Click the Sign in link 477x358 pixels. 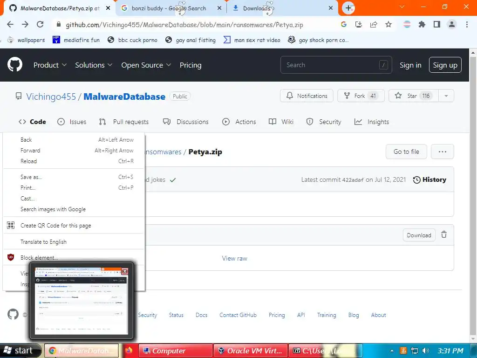[410, 65]
